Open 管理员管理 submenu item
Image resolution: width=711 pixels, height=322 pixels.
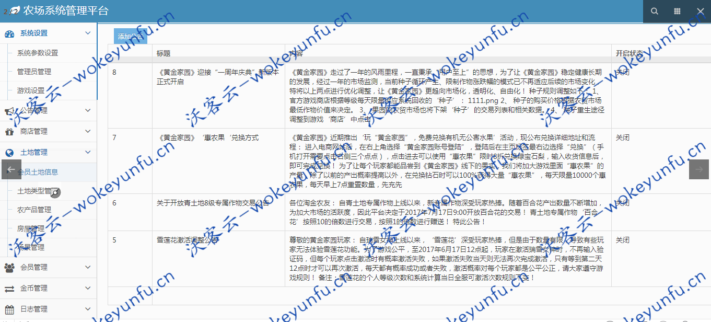click(34, 72)
